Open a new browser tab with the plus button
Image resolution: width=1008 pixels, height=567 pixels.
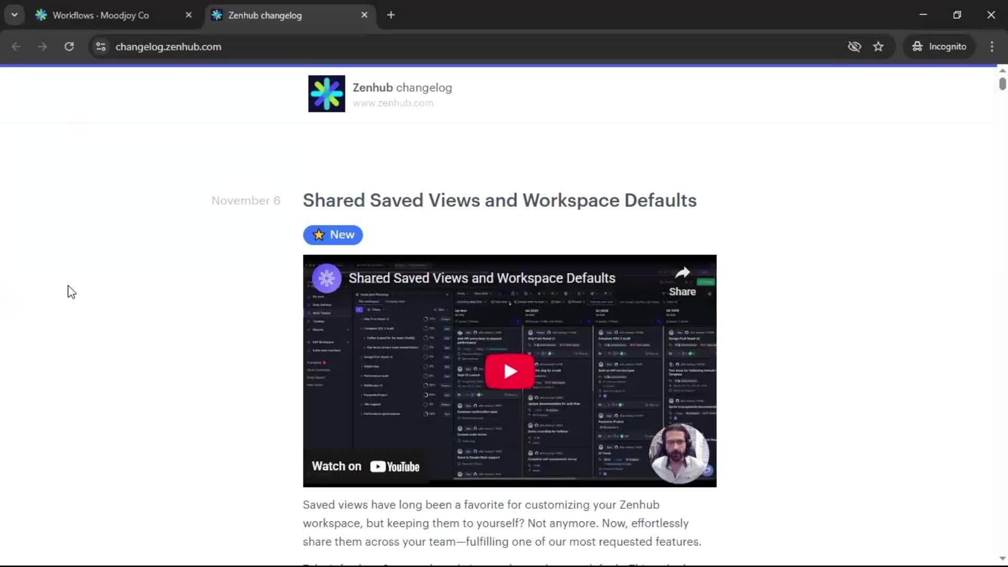391,15
